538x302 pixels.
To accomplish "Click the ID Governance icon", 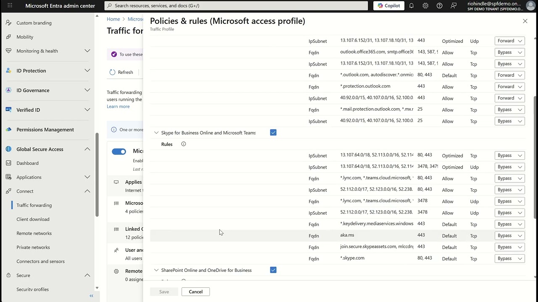I will tap(8, 90).
